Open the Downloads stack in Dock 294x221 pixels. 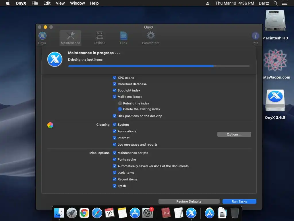click(x=222, y=213)
